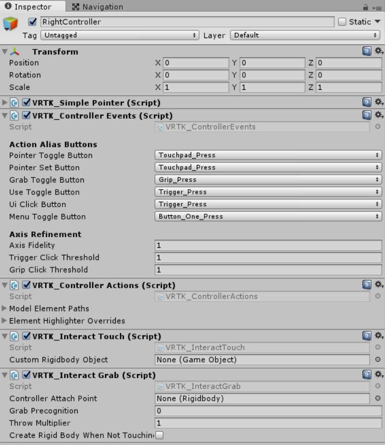Open Grab Toggle Button dropdown
The width and height of the screenshot is (385, 445).
point(268,179)
